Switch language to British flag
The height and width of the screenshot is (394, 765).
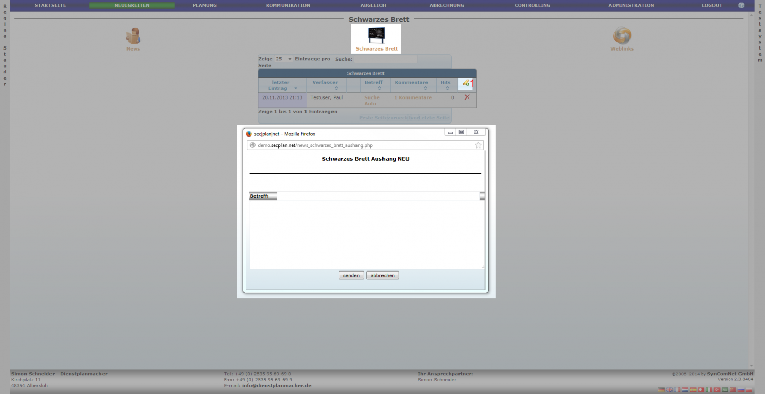pos(669,390)
